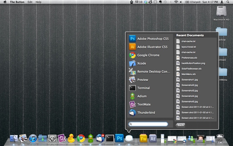Viewport: 233px width, 146px height.
Task: Restore minimized chat window with face photo
Action: pyautogui.click(x=201, y=139)
